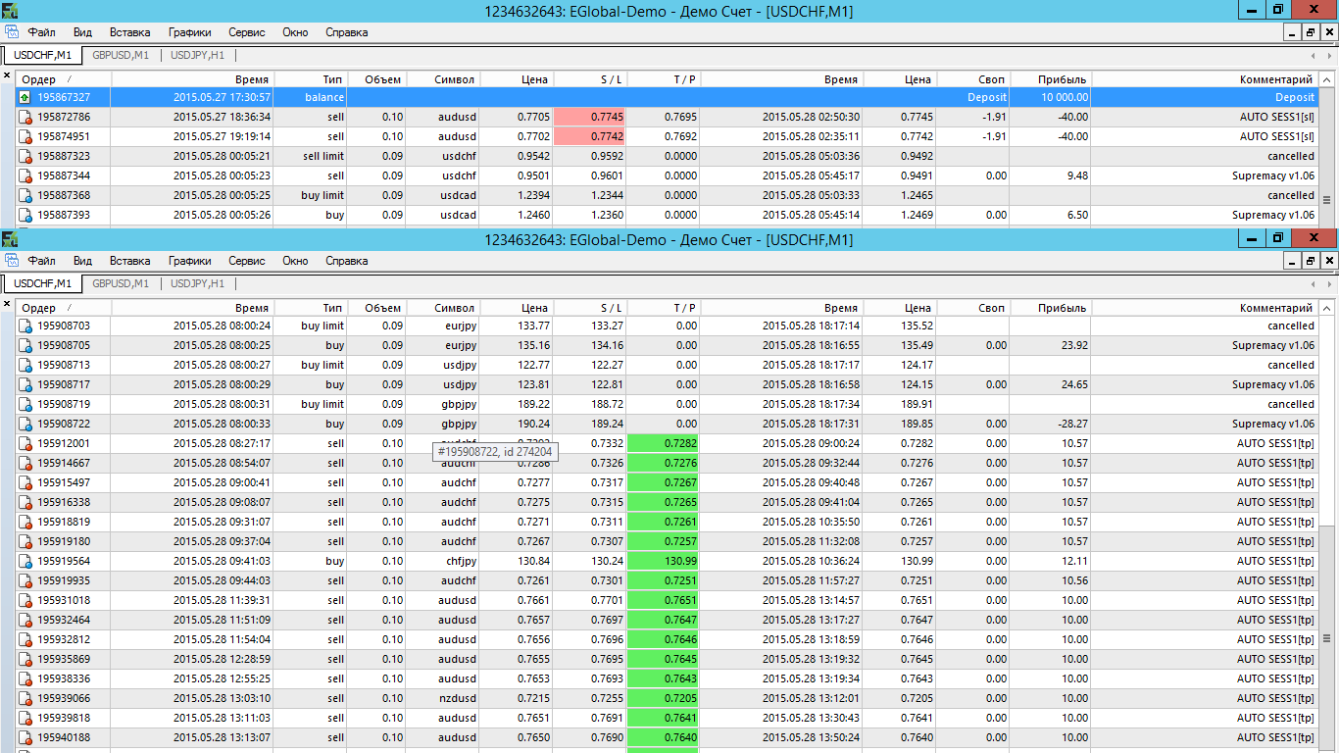
Task: Click icon of order 195887344 row
Action: 25,176
